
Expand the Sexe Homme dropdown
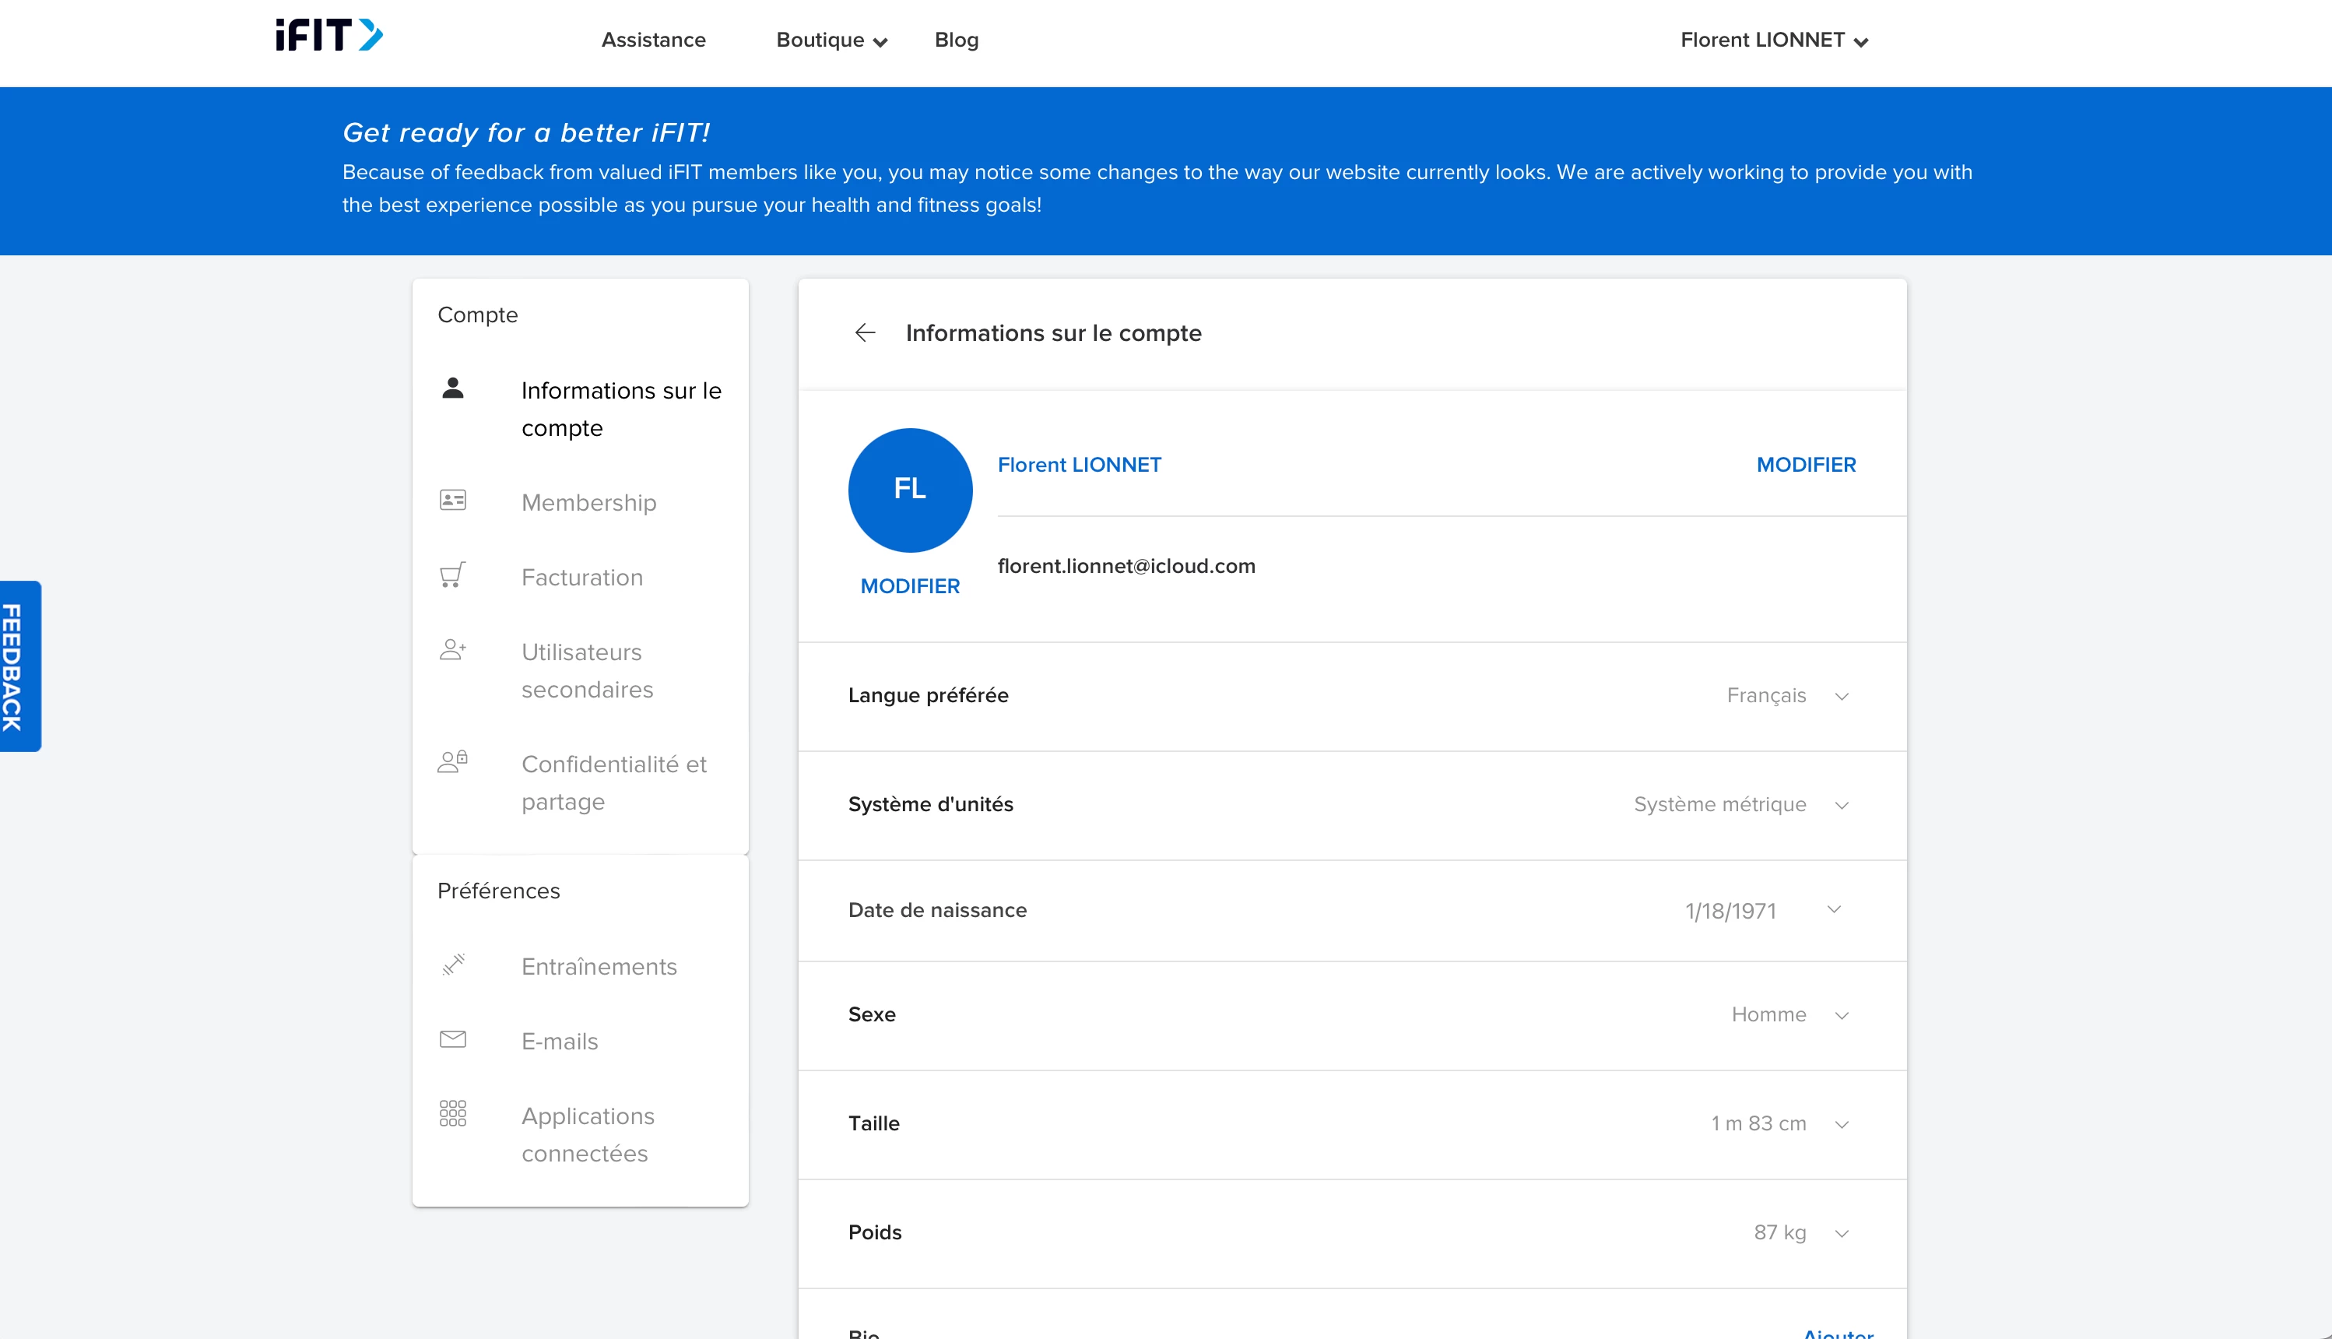coord(1789,1015)
